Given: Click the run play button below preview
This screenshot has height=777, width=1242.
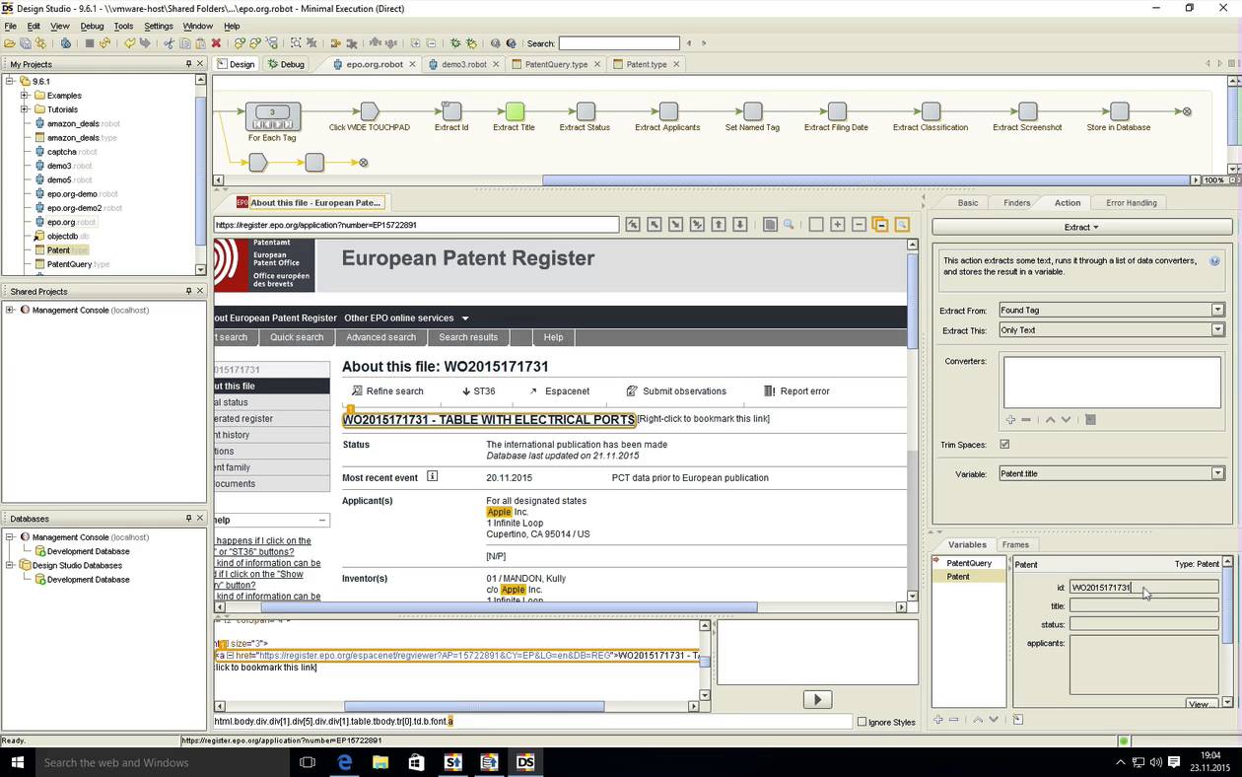Looking at the screenshot, I should 817,699.
